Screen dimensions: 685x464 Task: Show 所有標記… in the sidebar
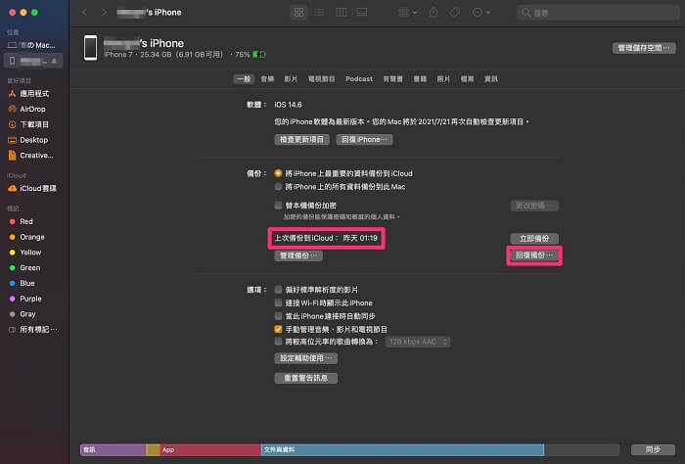point(33,330)
